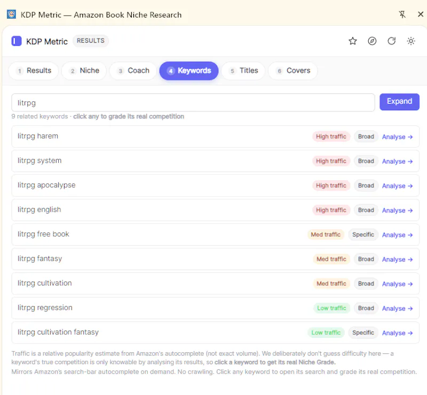Click Med traffic badge on litrpg fantasy
Viewport: 427px width, 395px height.
click(331, 259)
